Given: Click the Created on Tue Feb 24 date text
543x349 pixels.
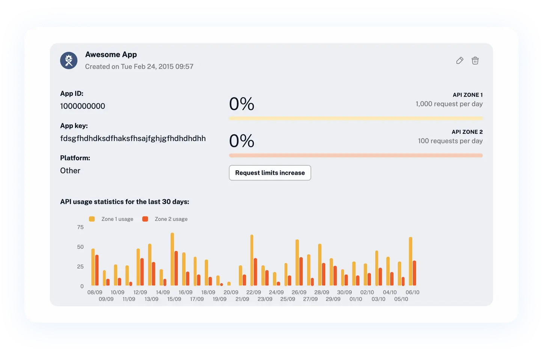Looking at the screenshot, I should 139,66.
